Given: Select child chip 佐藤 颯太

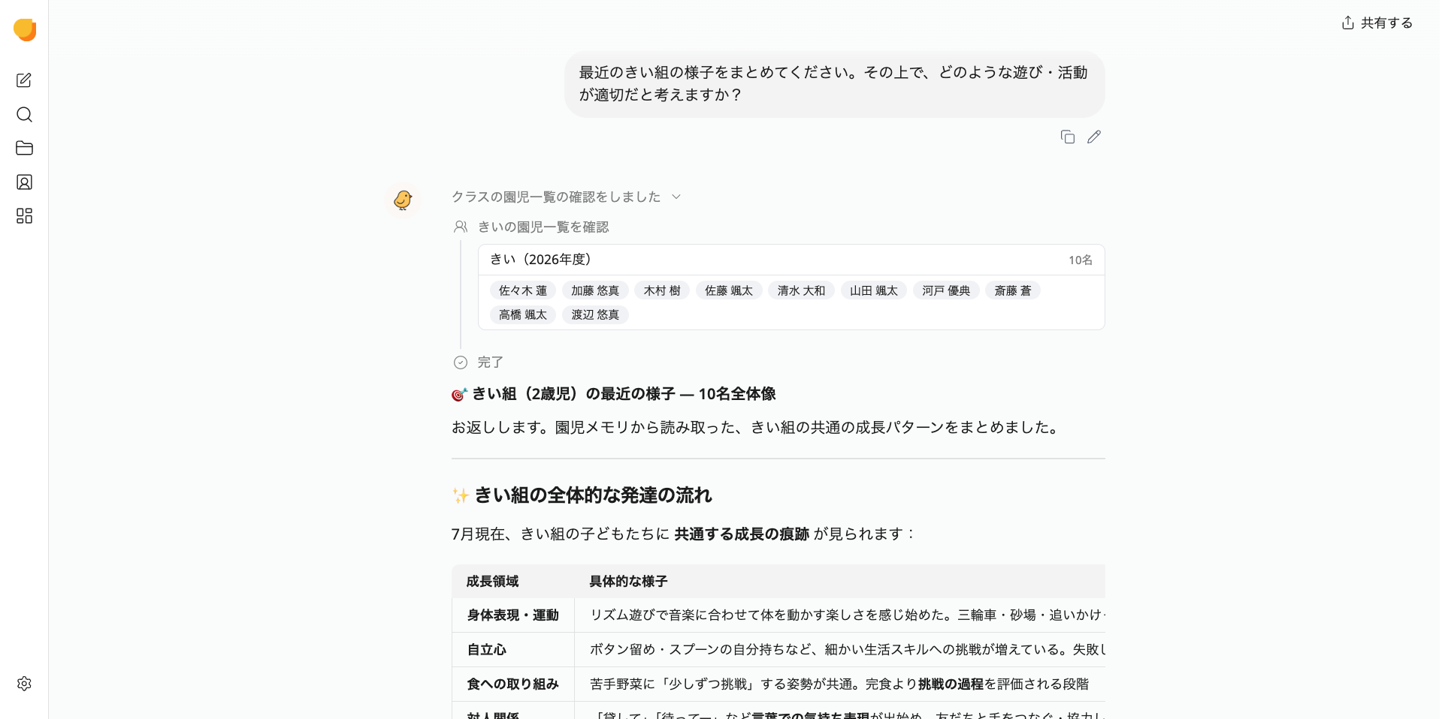Looking at the screenshot, I should 729,290.
